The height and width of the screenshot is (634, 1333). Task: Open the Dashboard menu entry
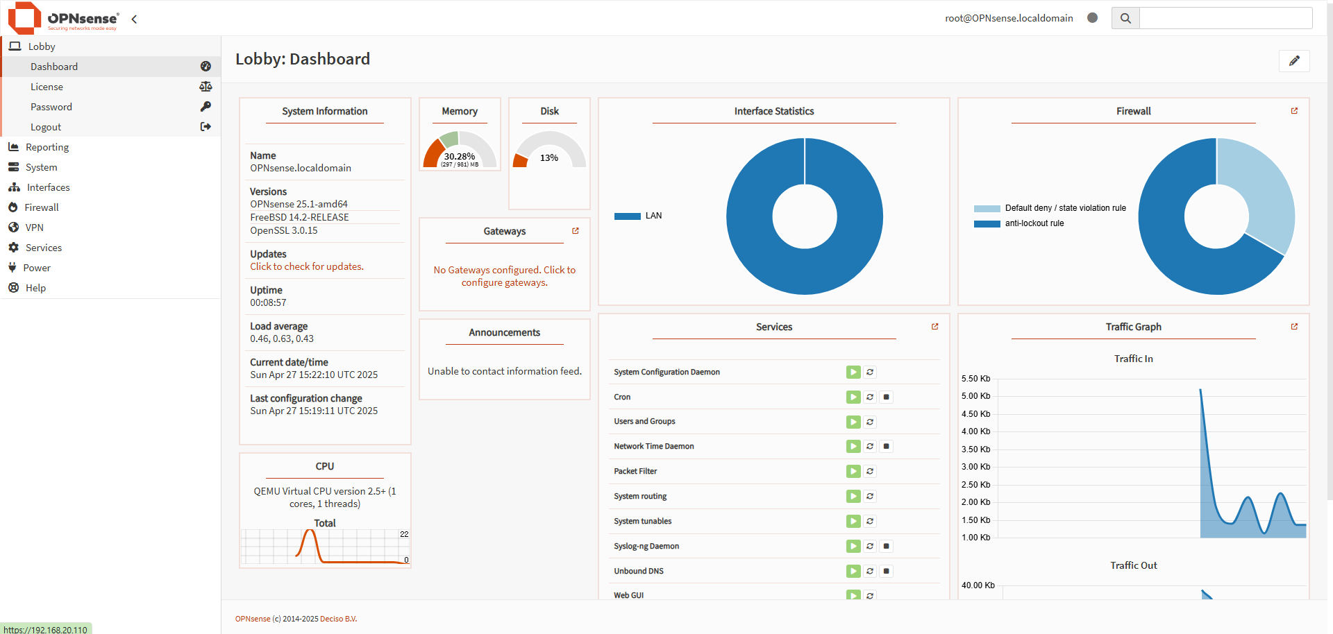click(111, 67)
